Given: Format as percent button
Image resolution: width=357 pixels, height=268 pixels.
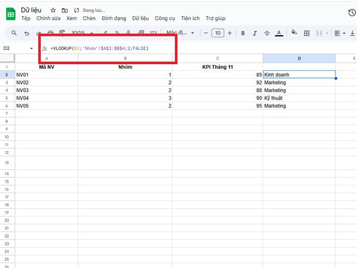Looking at the screenshot, I should (x=117, y=33).
